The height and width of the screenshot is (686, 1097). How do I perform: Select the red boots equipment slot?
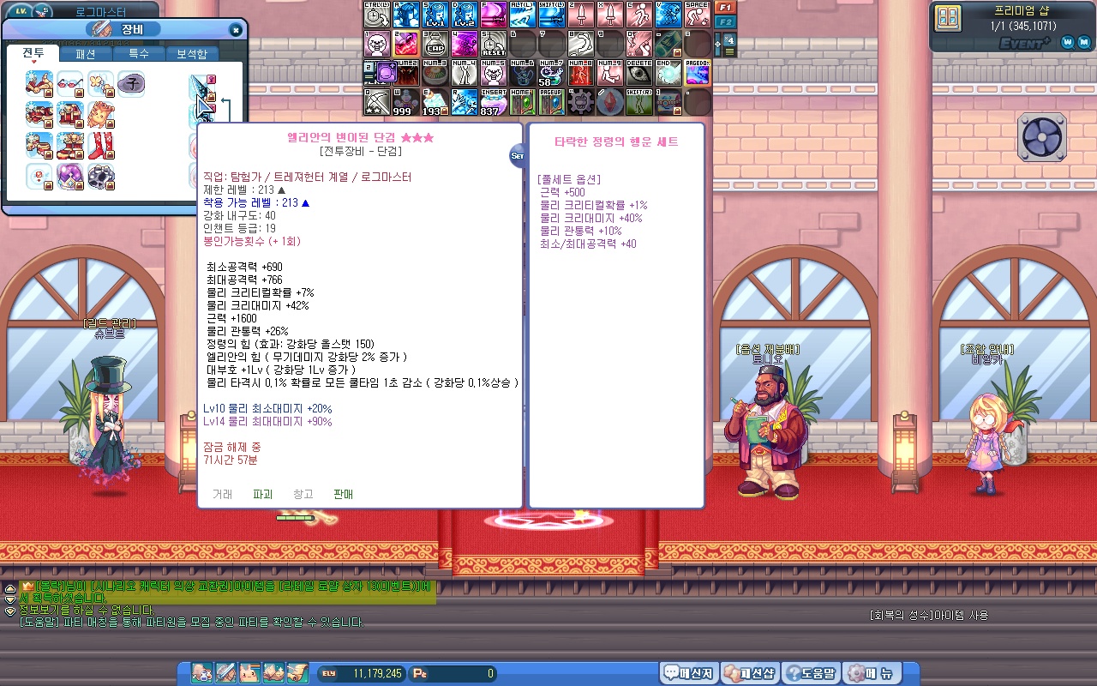[x=100, y=146]
